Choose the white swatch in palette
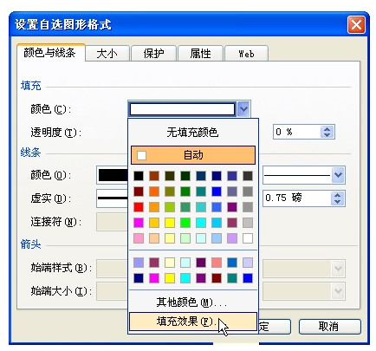 248,238
